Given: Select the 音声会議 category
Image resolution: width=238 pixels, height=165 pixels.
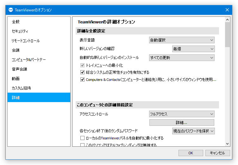Looking at the screenshot, I should point(39,69).
